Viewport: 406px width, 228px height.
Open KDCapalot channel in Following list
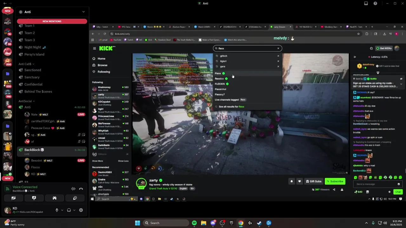(x=110, y=103)
